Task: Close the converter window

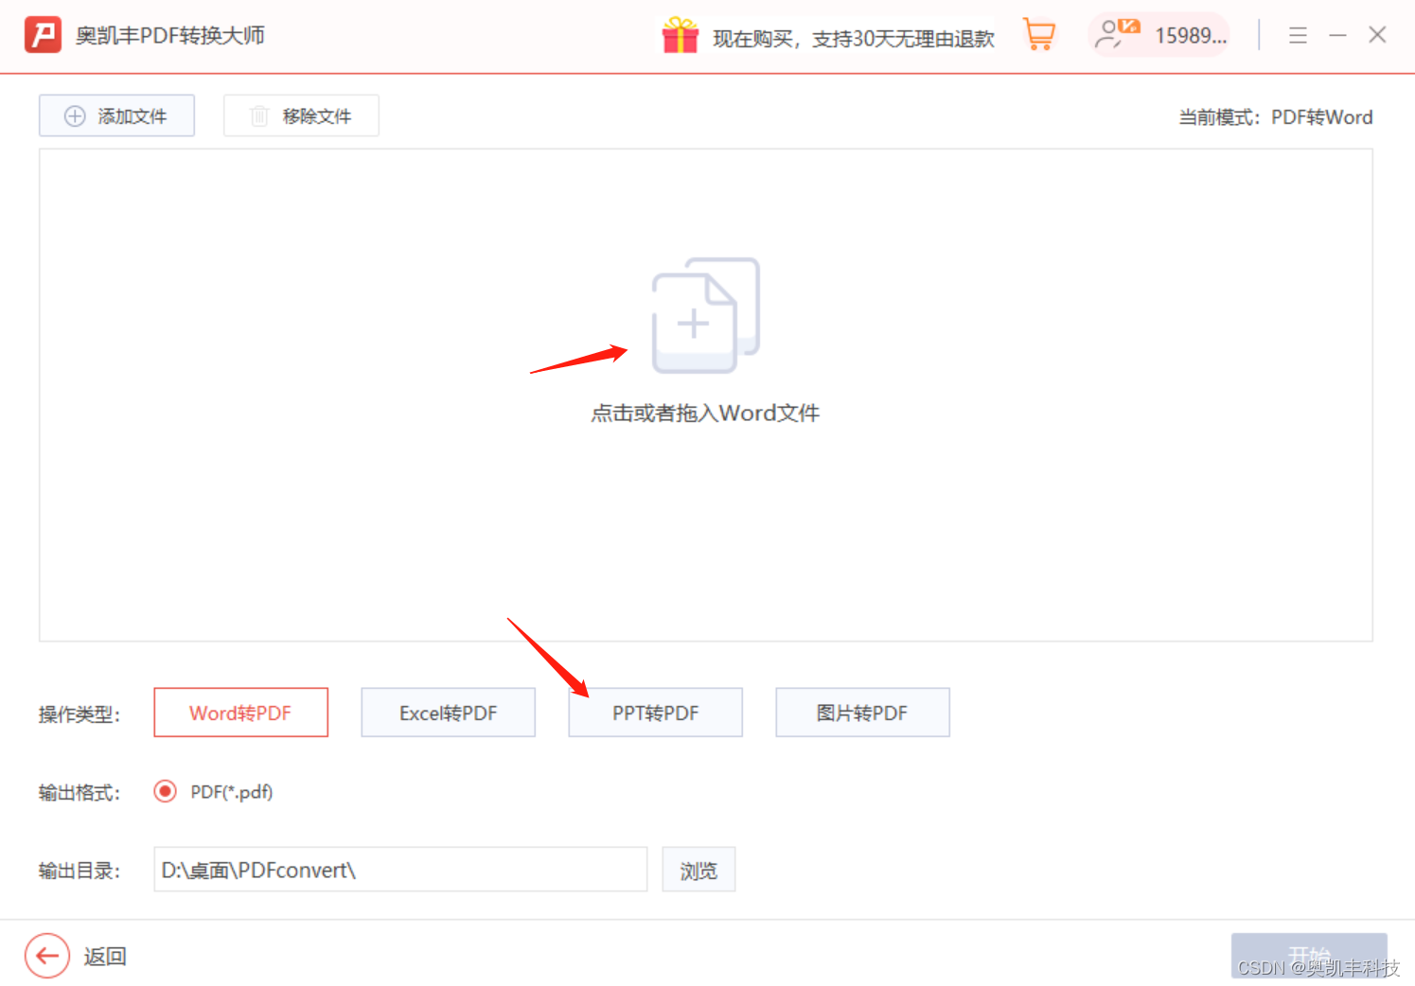Action: point(1377,35)
